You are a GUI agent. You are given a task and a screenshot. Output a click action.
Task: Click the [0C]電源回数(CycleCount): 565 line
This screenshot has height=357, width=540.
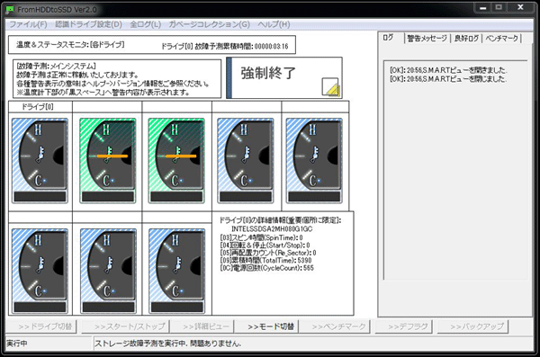[267, 268]
